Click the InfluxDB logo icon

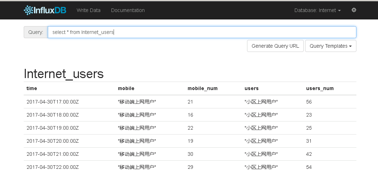[28, 10]
